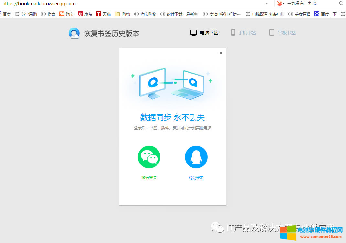The height and width of the screenshot is (243, 346).
Task: Open the 搜索 bookmark
Action: 48,14
